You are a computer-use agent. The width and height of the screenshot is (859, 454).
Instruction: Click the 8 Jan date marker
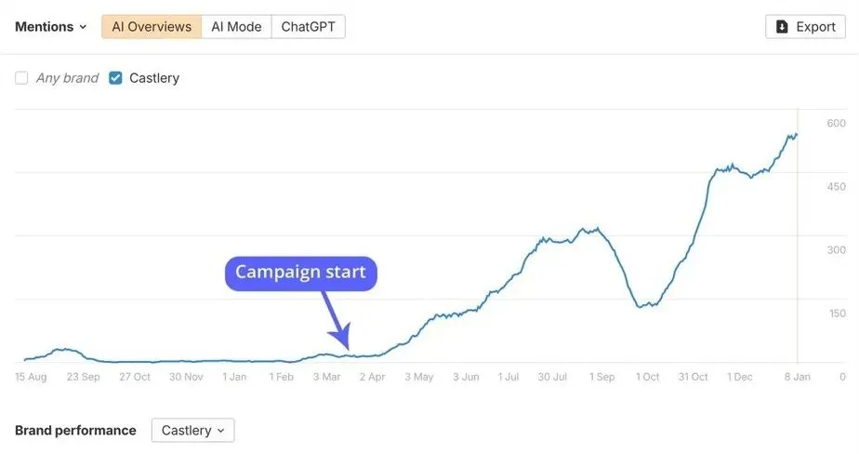[796, 377]
